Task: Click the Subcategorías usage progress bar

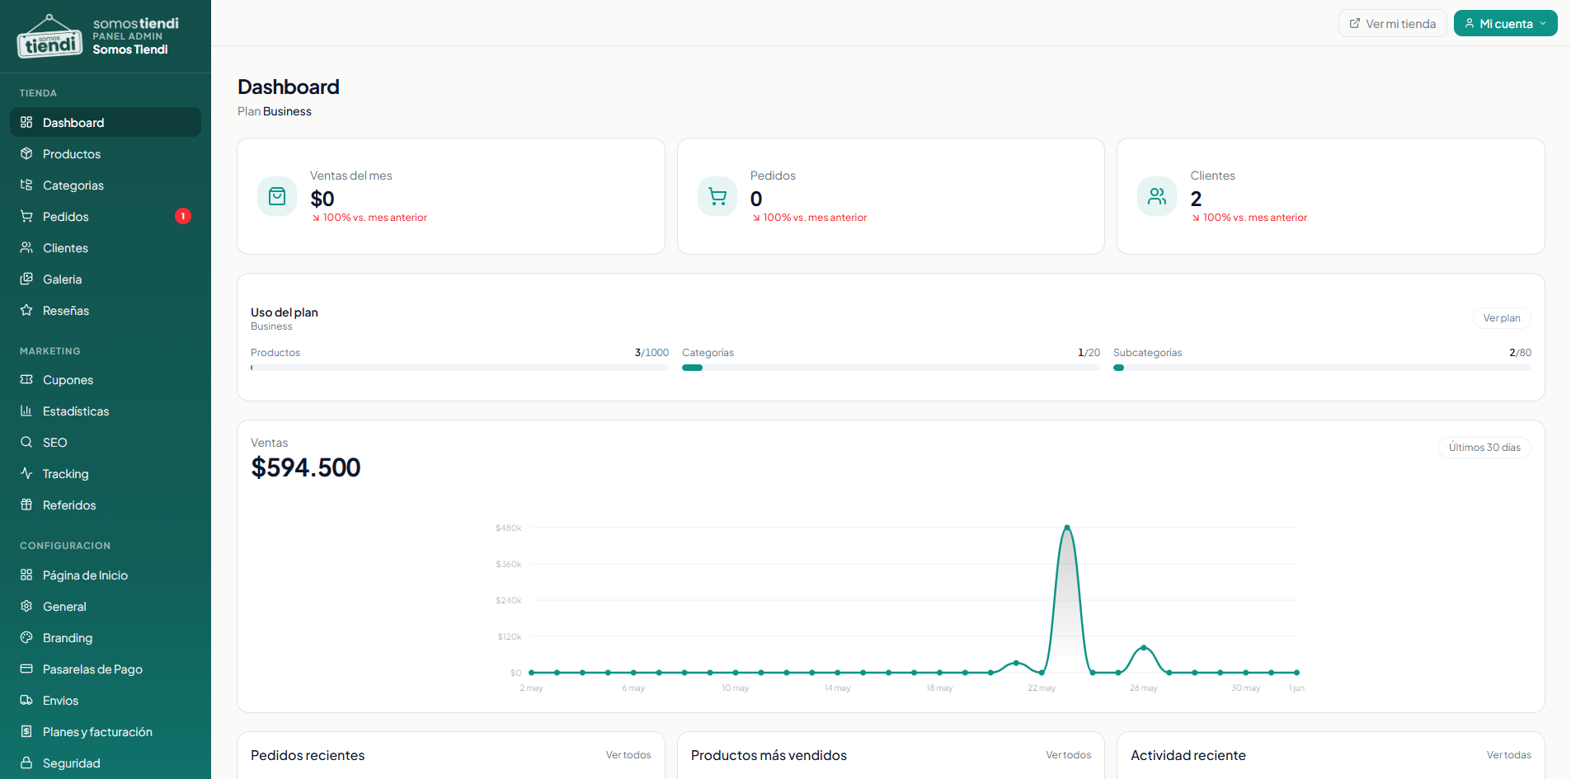Action: (1322, 368)
